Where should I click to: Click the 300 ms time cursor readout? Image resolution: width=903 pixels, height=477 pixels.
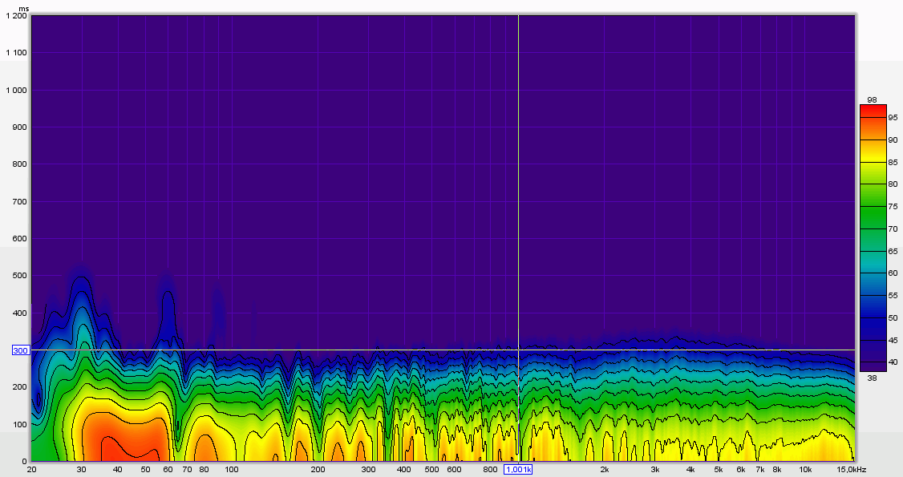click(x=20, y=350)
